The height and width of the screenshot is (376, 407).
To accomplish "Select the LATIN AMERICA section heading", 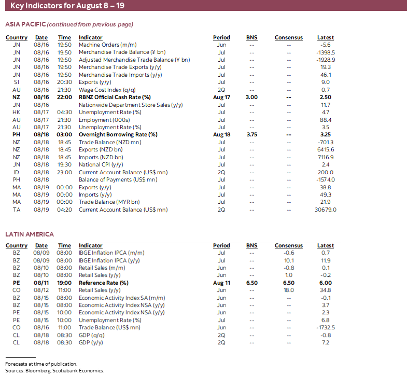I will (x=30, y=234).
